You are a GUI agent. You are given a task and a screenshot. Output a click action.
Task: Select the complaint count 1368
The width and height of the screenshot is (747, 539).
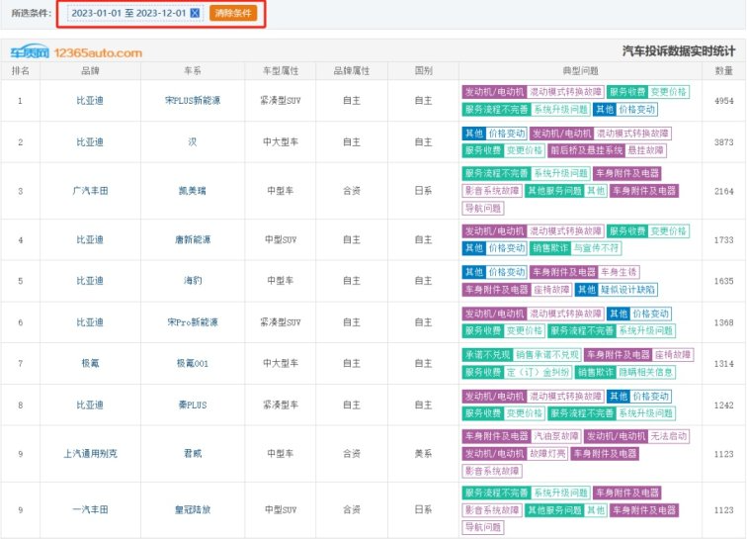[x=723, y=322]
